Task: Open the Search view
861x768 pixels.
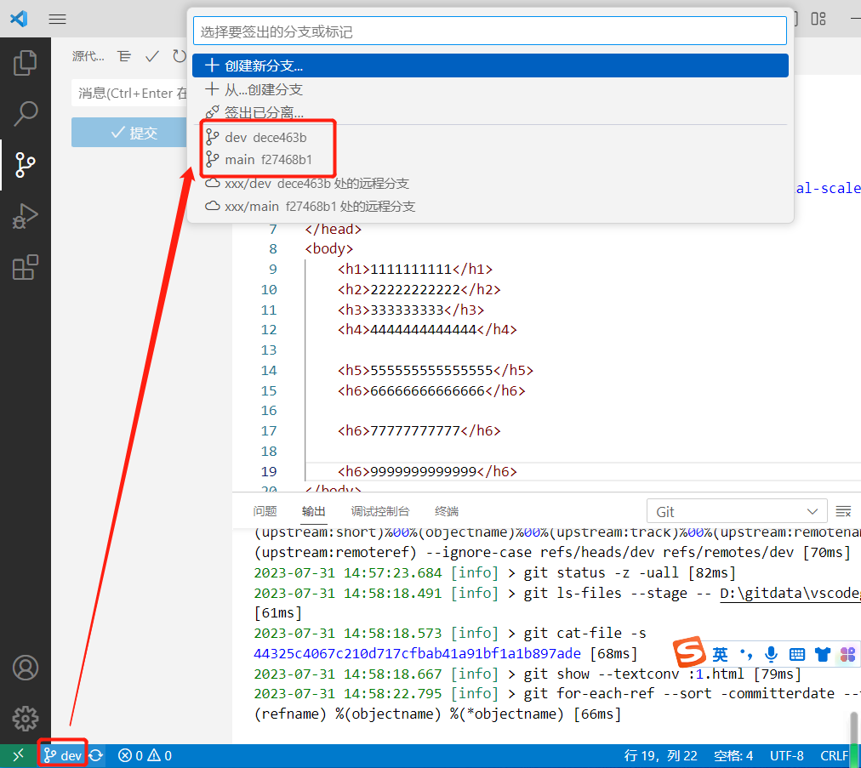Action: click(x=26, y=113)
